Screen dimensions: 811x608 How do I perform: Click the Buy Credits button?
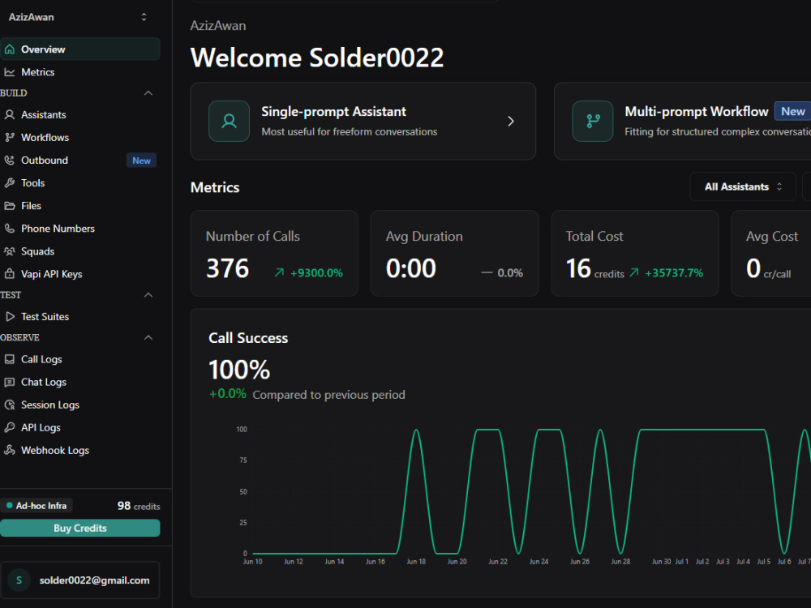coord(80,528)
